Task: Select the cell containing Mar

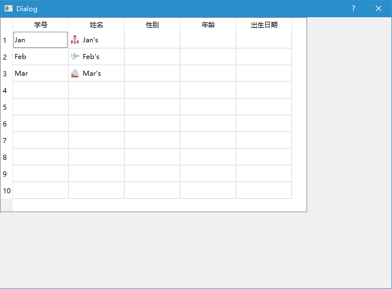Action: pyautogui.click(x=41, y=74)
